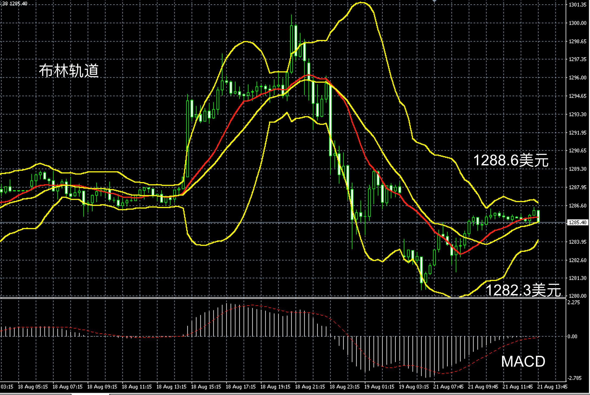Click the chart shift triangle marker at top

coord(434,1)
